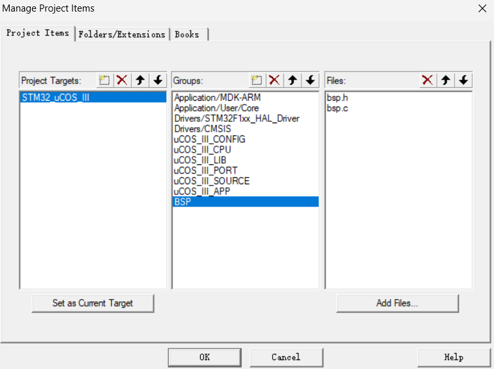Delete the selected Group
Viewport: 494px width, 369px height.
(x=275, y=80)
